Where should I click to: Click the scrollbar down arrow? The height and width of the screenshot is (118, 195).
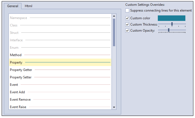[x=114, y=107]
